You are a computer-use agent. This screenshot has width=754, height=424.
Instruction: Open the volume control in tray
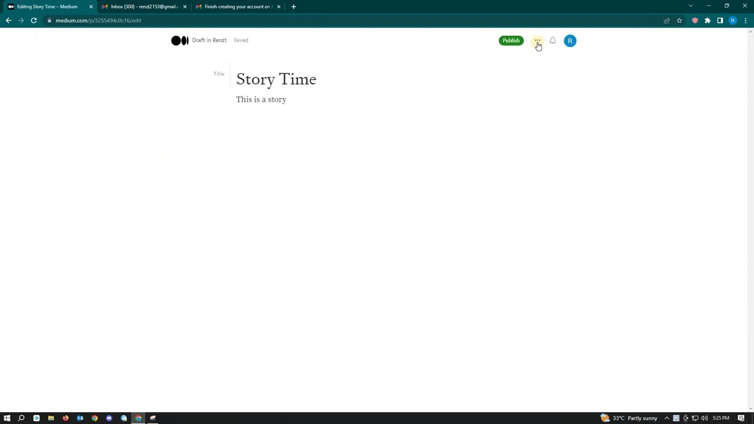click(705, 418)
